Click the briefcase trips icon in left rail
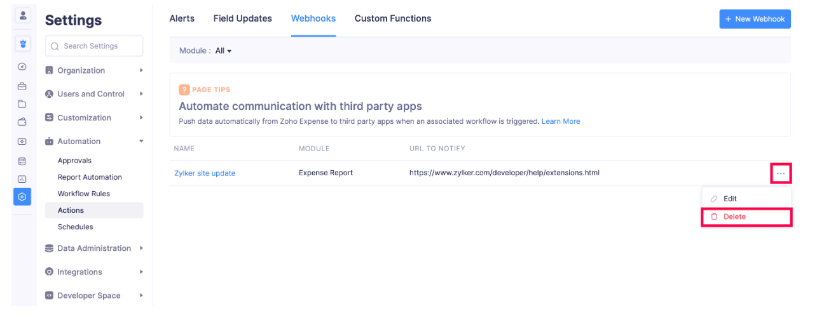Screen dimensions: 824x320 pos(22,86)
